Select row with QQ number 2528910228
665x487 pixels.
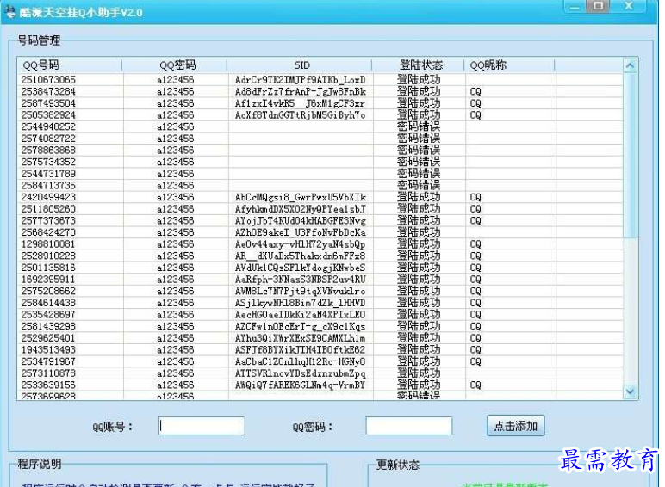[320, 256]
